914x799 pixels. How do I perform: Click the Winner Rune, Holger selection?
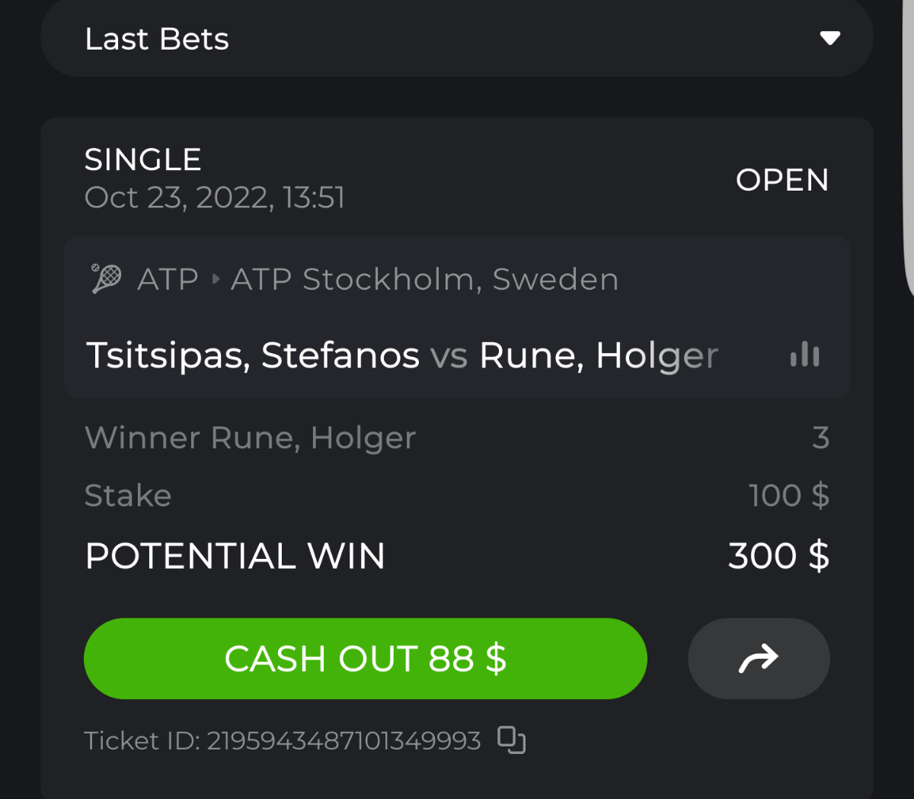(250, 438)
